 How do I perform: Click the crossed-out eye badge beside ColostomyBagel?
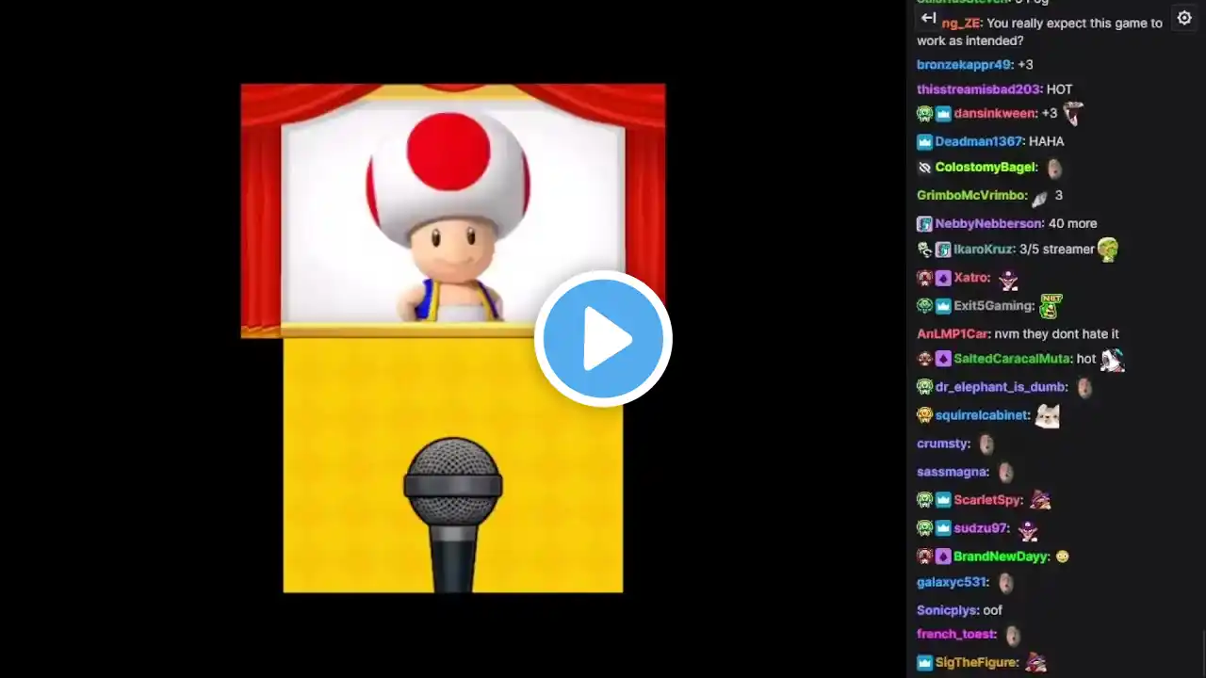pyautogui.click(x=924, y=168)
